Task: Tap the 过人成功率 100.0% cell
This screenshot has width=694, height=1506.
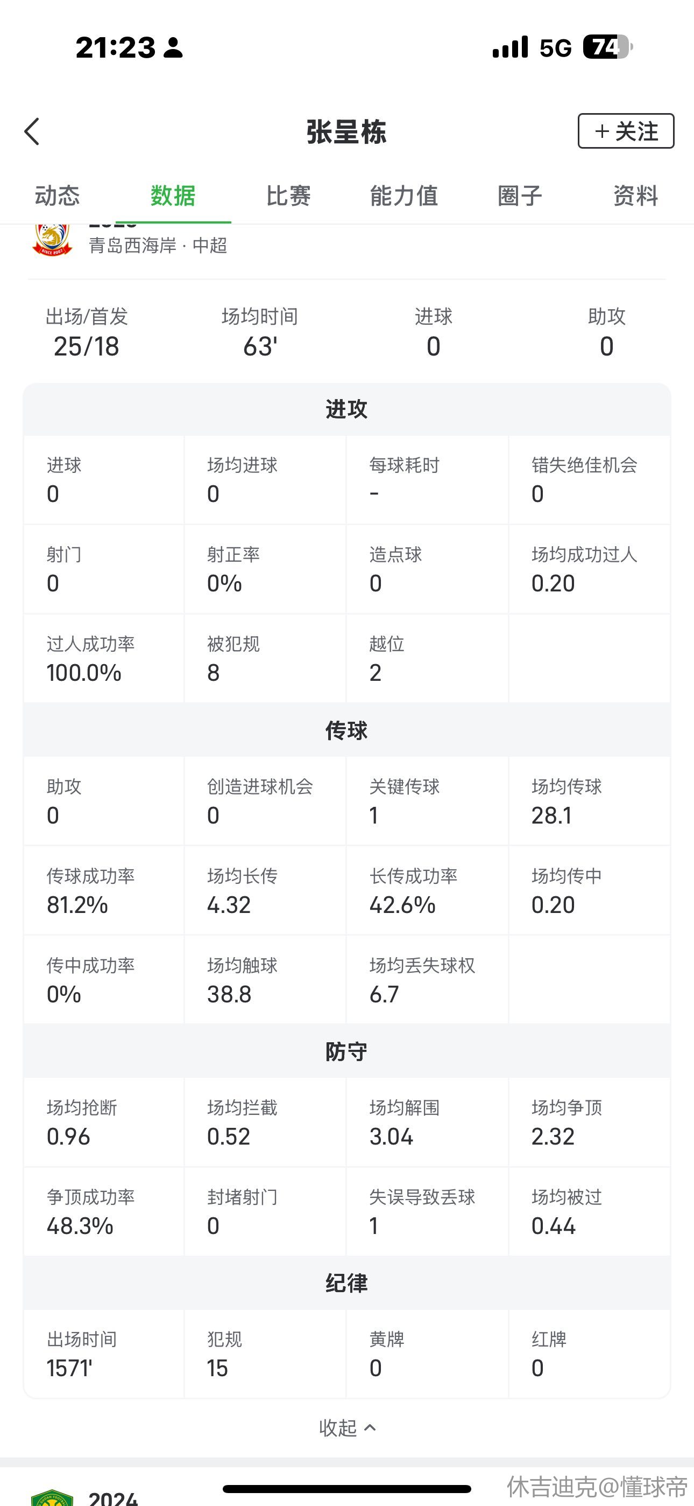Action: [104, 658]
